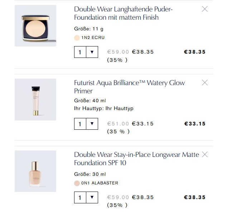Viewport: 232px width, 213px height.
Task: Open Double Wear Stay-in-Place Longwear Matte Foundation link
Action: pos(136,159)
